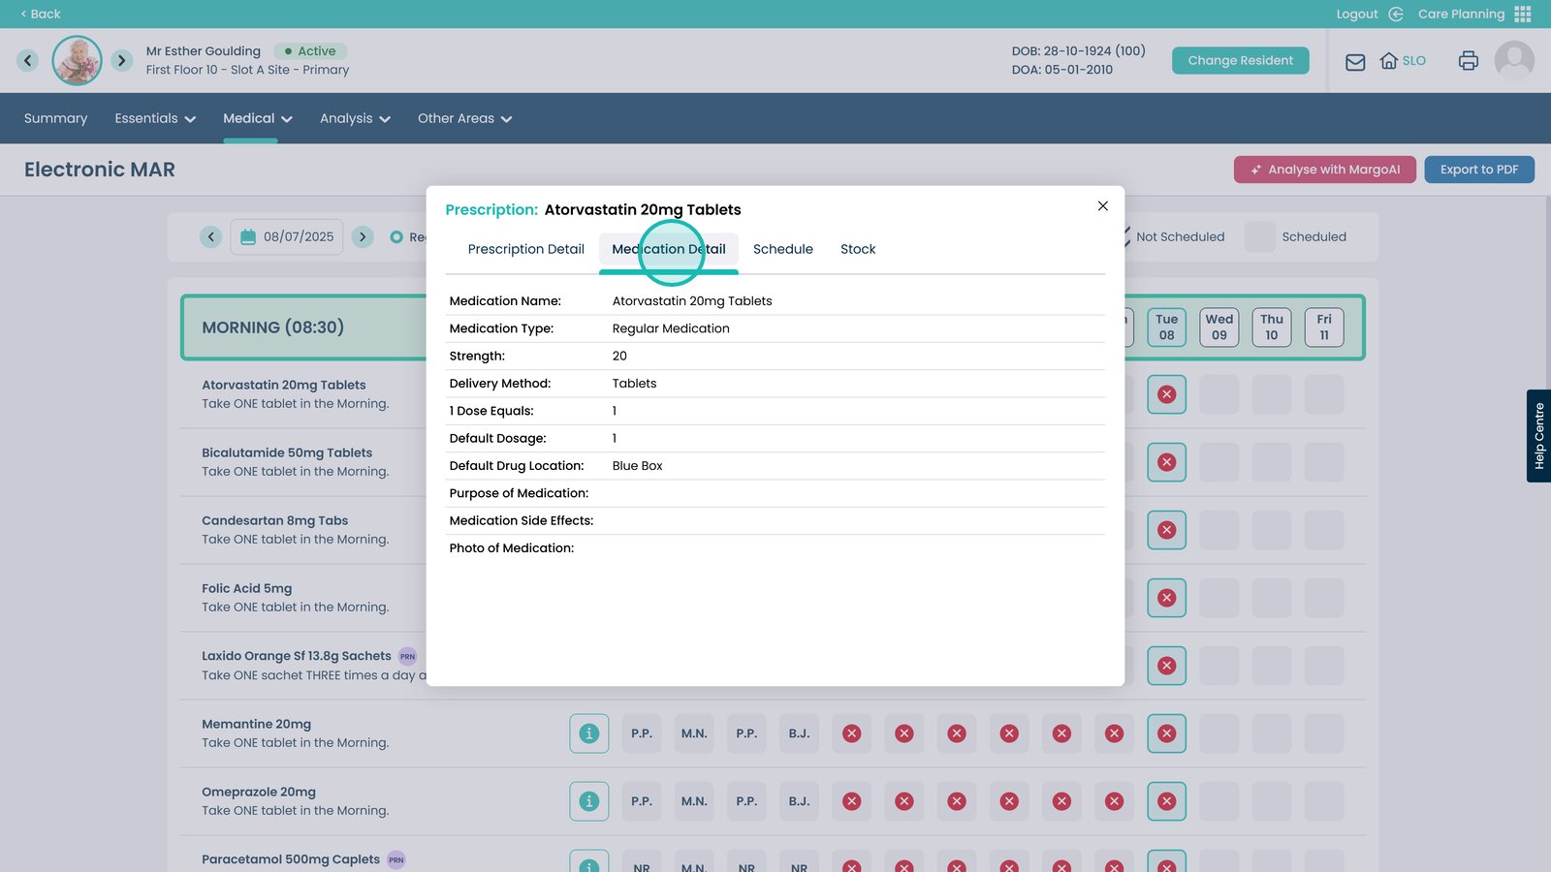Click the info icon for Memantine 20mg
The image size is (1551, 872).
point(588,733)
